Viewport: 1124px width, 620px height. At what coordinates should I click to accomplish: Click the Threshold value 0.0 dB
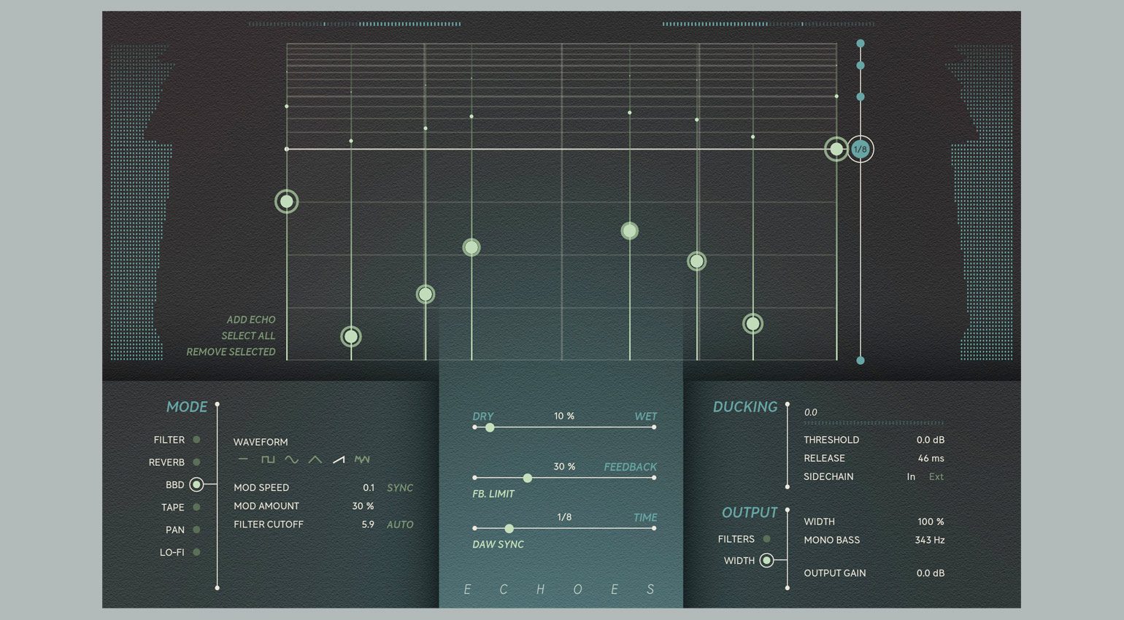930,440
